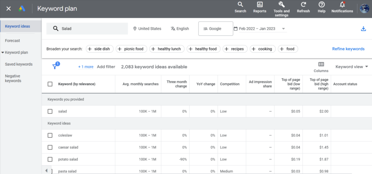Add the 'healthy food' broaden chip
The image size is (372, 174).
tap(203, 49)
